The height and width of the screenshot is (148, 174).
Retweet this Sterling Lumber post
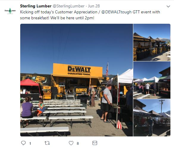pyautogui.click(x=47, y=143)
